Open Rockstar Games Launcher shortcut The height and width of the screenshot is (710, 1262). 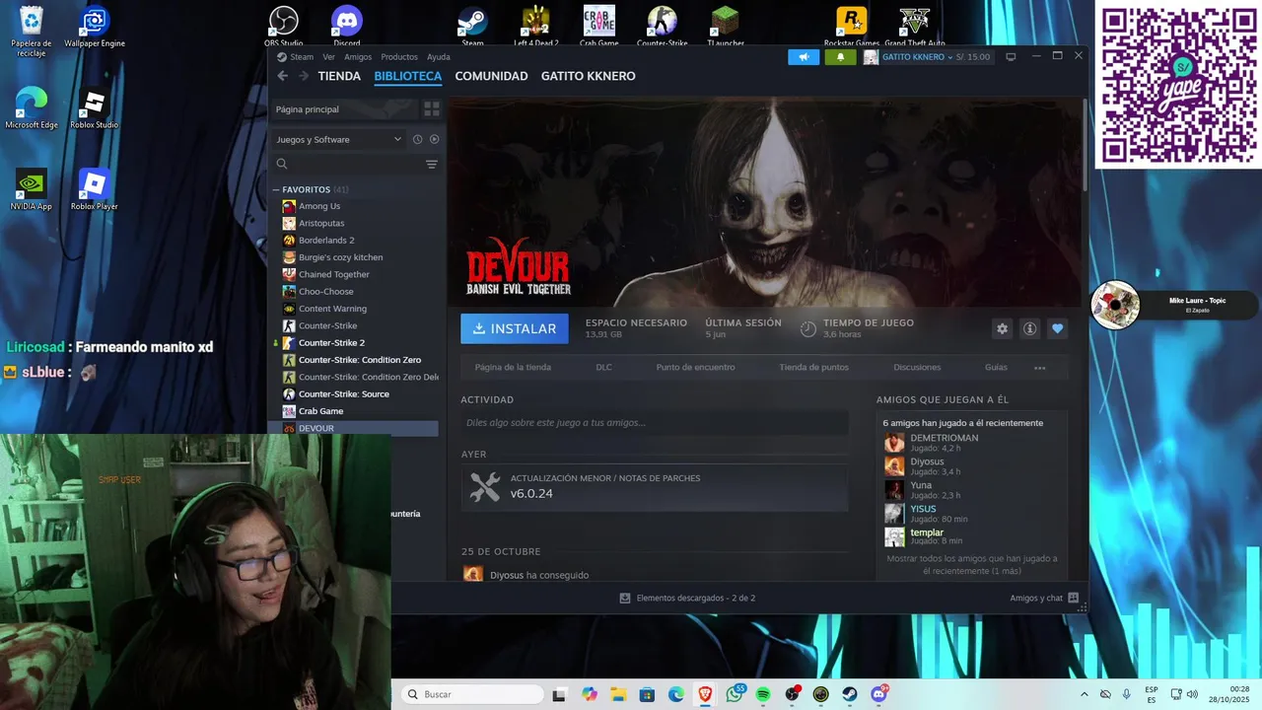click(x=852, y=27)
